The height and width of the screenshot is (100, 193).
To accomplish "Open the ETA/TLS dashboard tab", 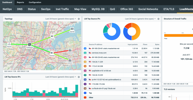I will (x=169, y=9).
